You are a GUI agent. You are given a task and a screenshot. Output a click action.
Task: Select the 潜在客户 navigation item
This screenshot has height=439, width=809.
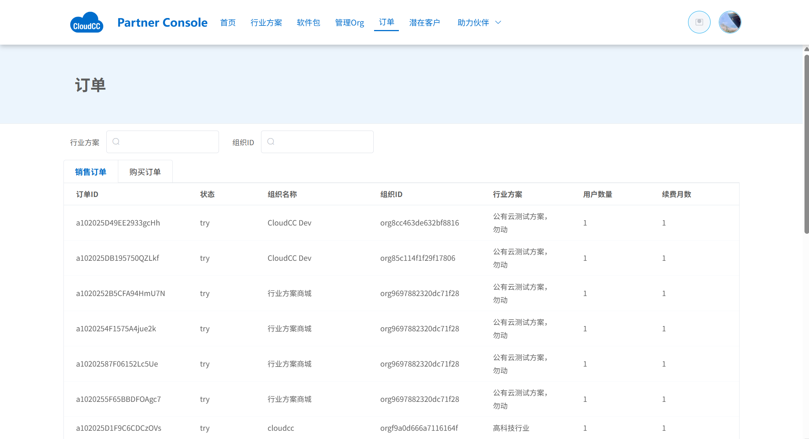[x=424, y=23]
